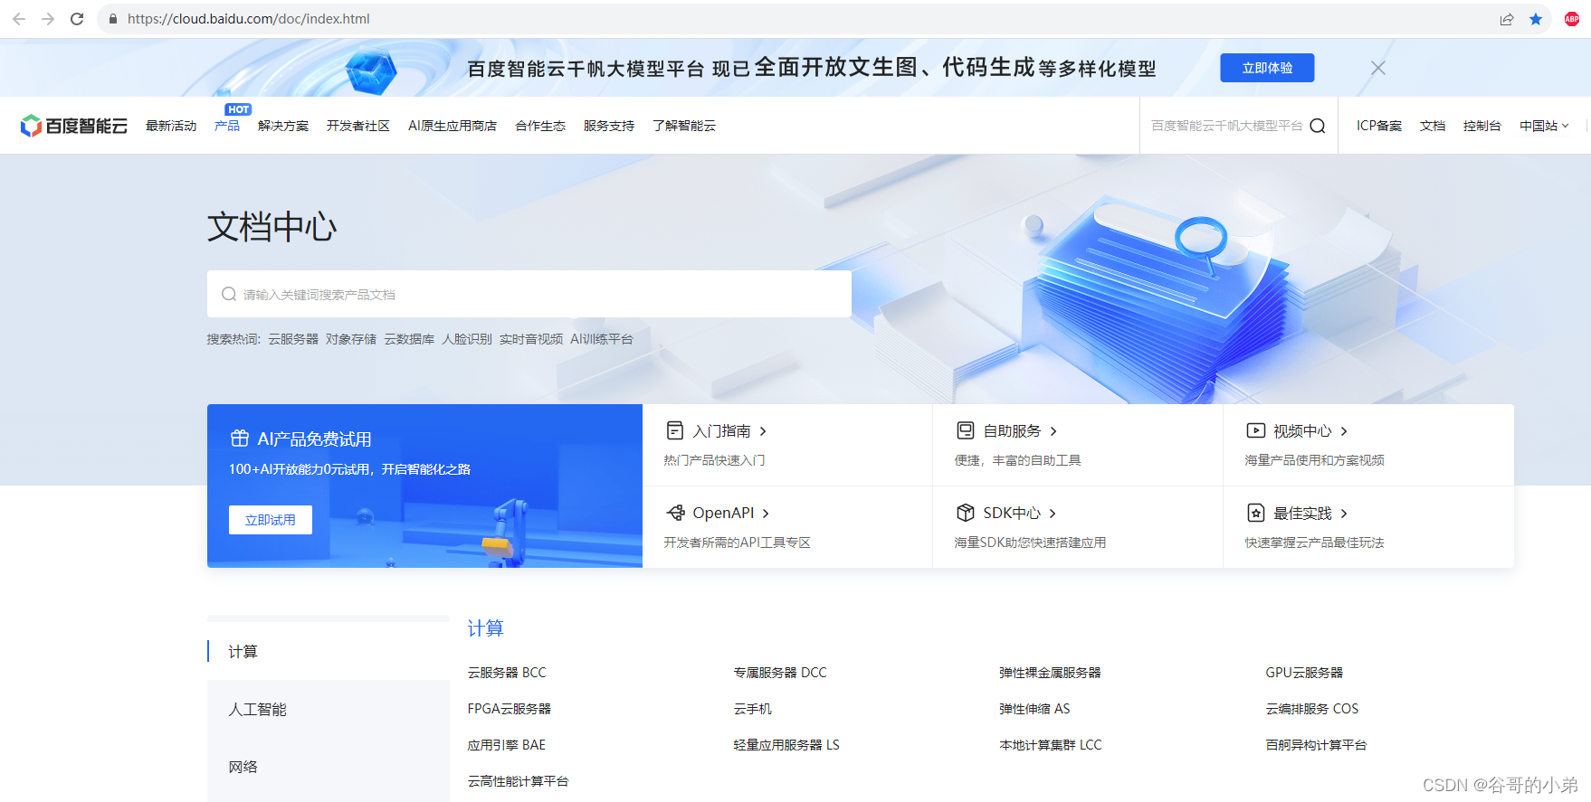The width and height of the screenshot is (1591, 802).
Task: Click hot search term 对象存储
Action: (351, 339)
